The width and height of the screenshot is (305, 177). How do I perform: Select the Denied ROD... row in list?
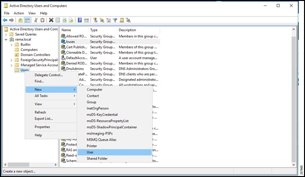click(110, 63)
